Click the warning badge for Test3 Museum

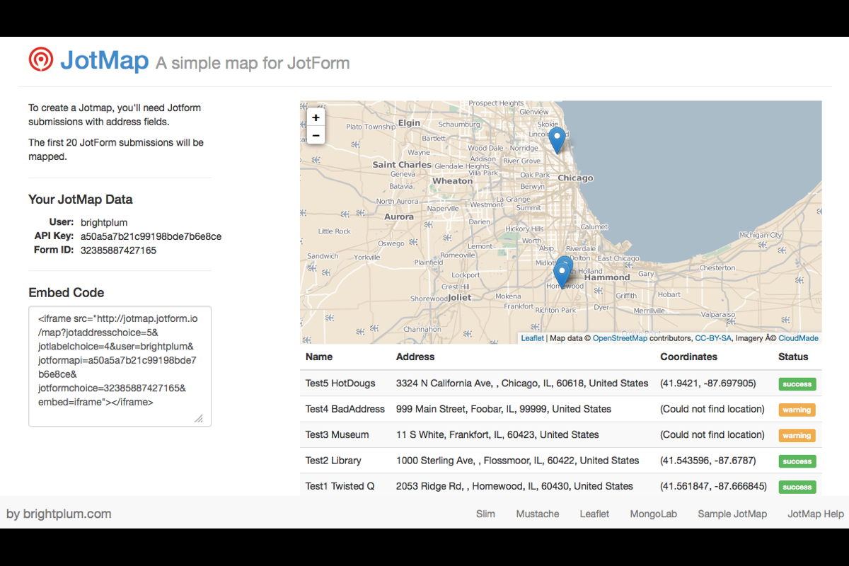tap(797, 435)
